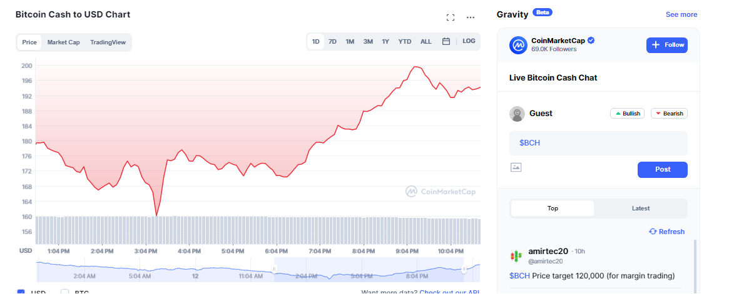The height and width of the screenshot is (294, 729).
Task: Click the Live Bitcoin Cash Chat heading
Action: tap(553, 77)
